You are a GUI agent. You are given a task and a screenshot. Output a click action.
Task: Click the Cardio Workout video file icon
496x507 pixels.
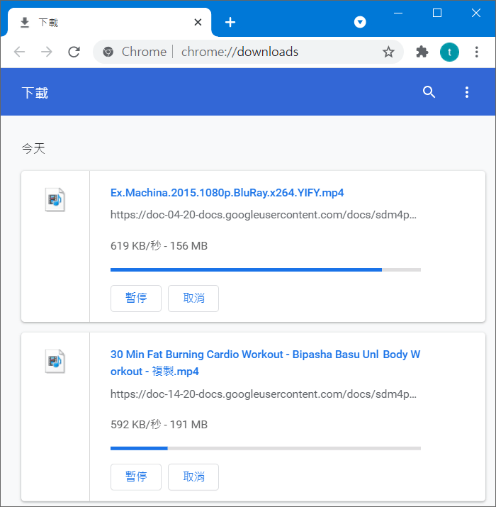(55, 361)
